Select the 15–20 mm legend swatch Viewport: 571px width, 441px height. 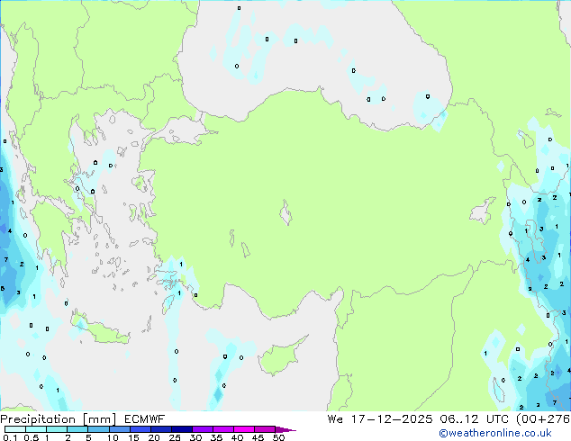point(140,429)
